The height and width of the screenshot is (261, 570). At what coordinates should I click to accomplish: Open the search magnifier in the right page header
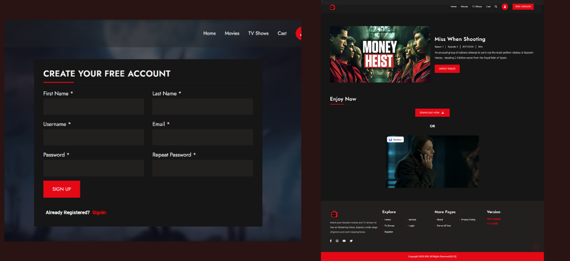[496, 7]
